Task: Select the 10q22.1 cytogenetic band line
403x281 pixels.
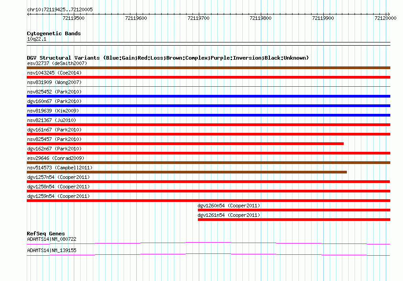Action: (x=208, y=44)
